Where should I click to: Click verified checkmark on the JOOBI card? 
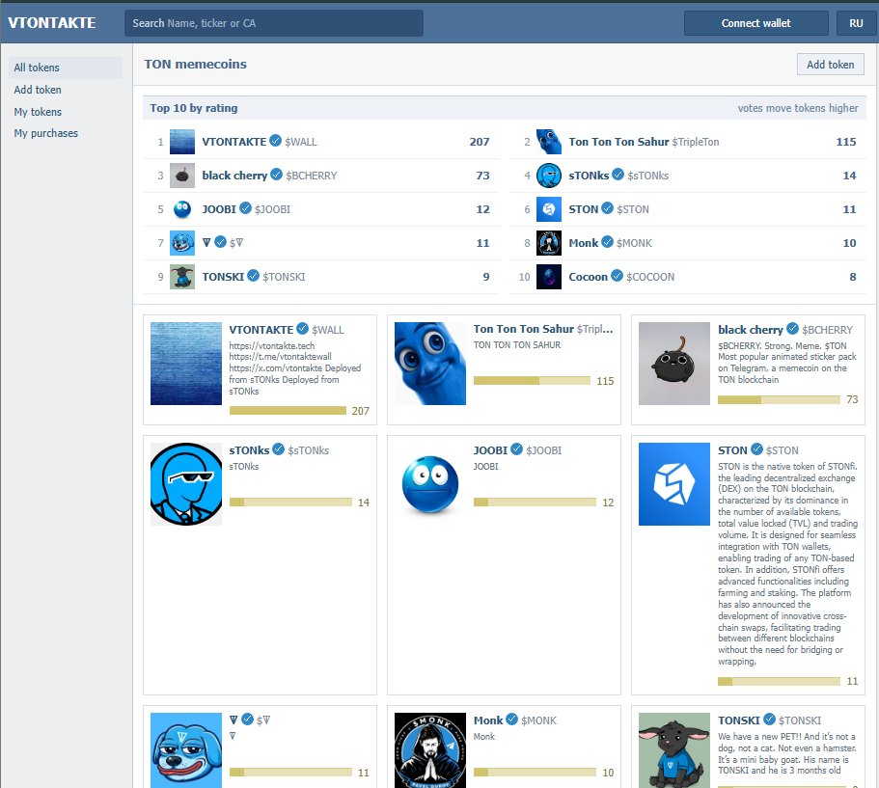coord(517,448)
